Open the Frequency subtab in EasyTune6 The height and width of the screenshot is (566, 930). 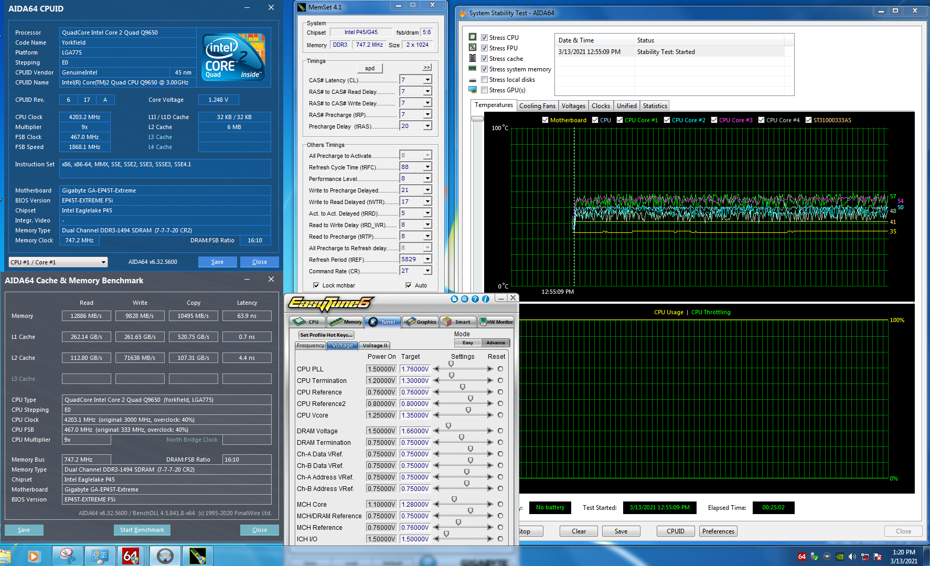click(311, 345)
